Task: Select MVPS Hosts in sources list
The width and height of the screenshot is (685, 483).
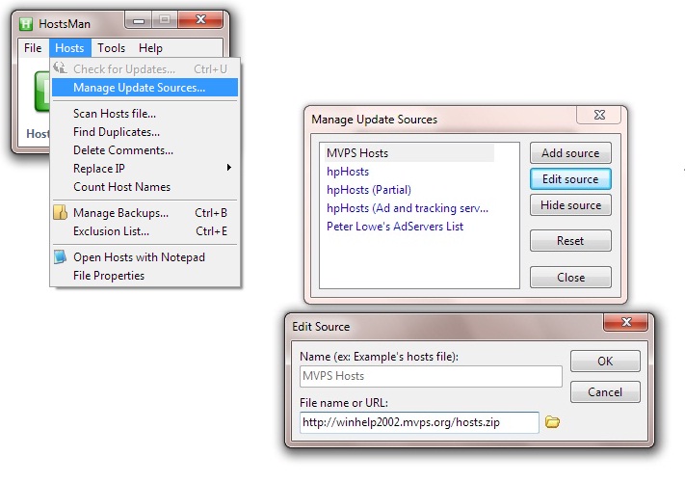Action: [408, 153]
